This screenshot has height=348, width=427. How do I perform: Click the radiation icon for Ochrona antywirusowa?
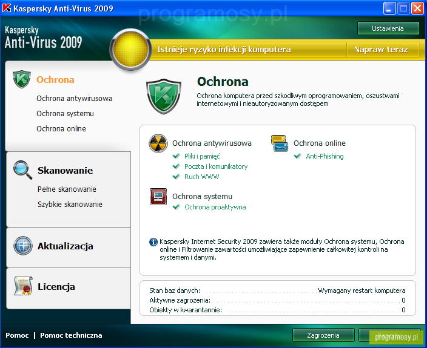tap(158, 143)
